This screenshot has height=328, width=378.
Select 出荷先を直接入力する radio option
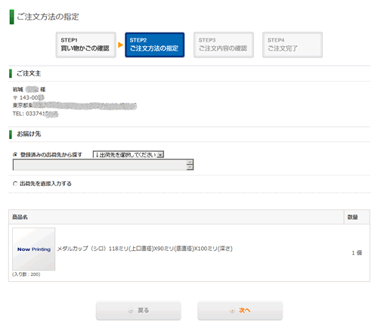pyautogui.click(x=15, y=184)
